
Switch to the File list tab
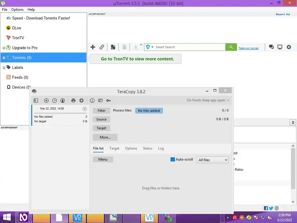[x=98, y=148]
